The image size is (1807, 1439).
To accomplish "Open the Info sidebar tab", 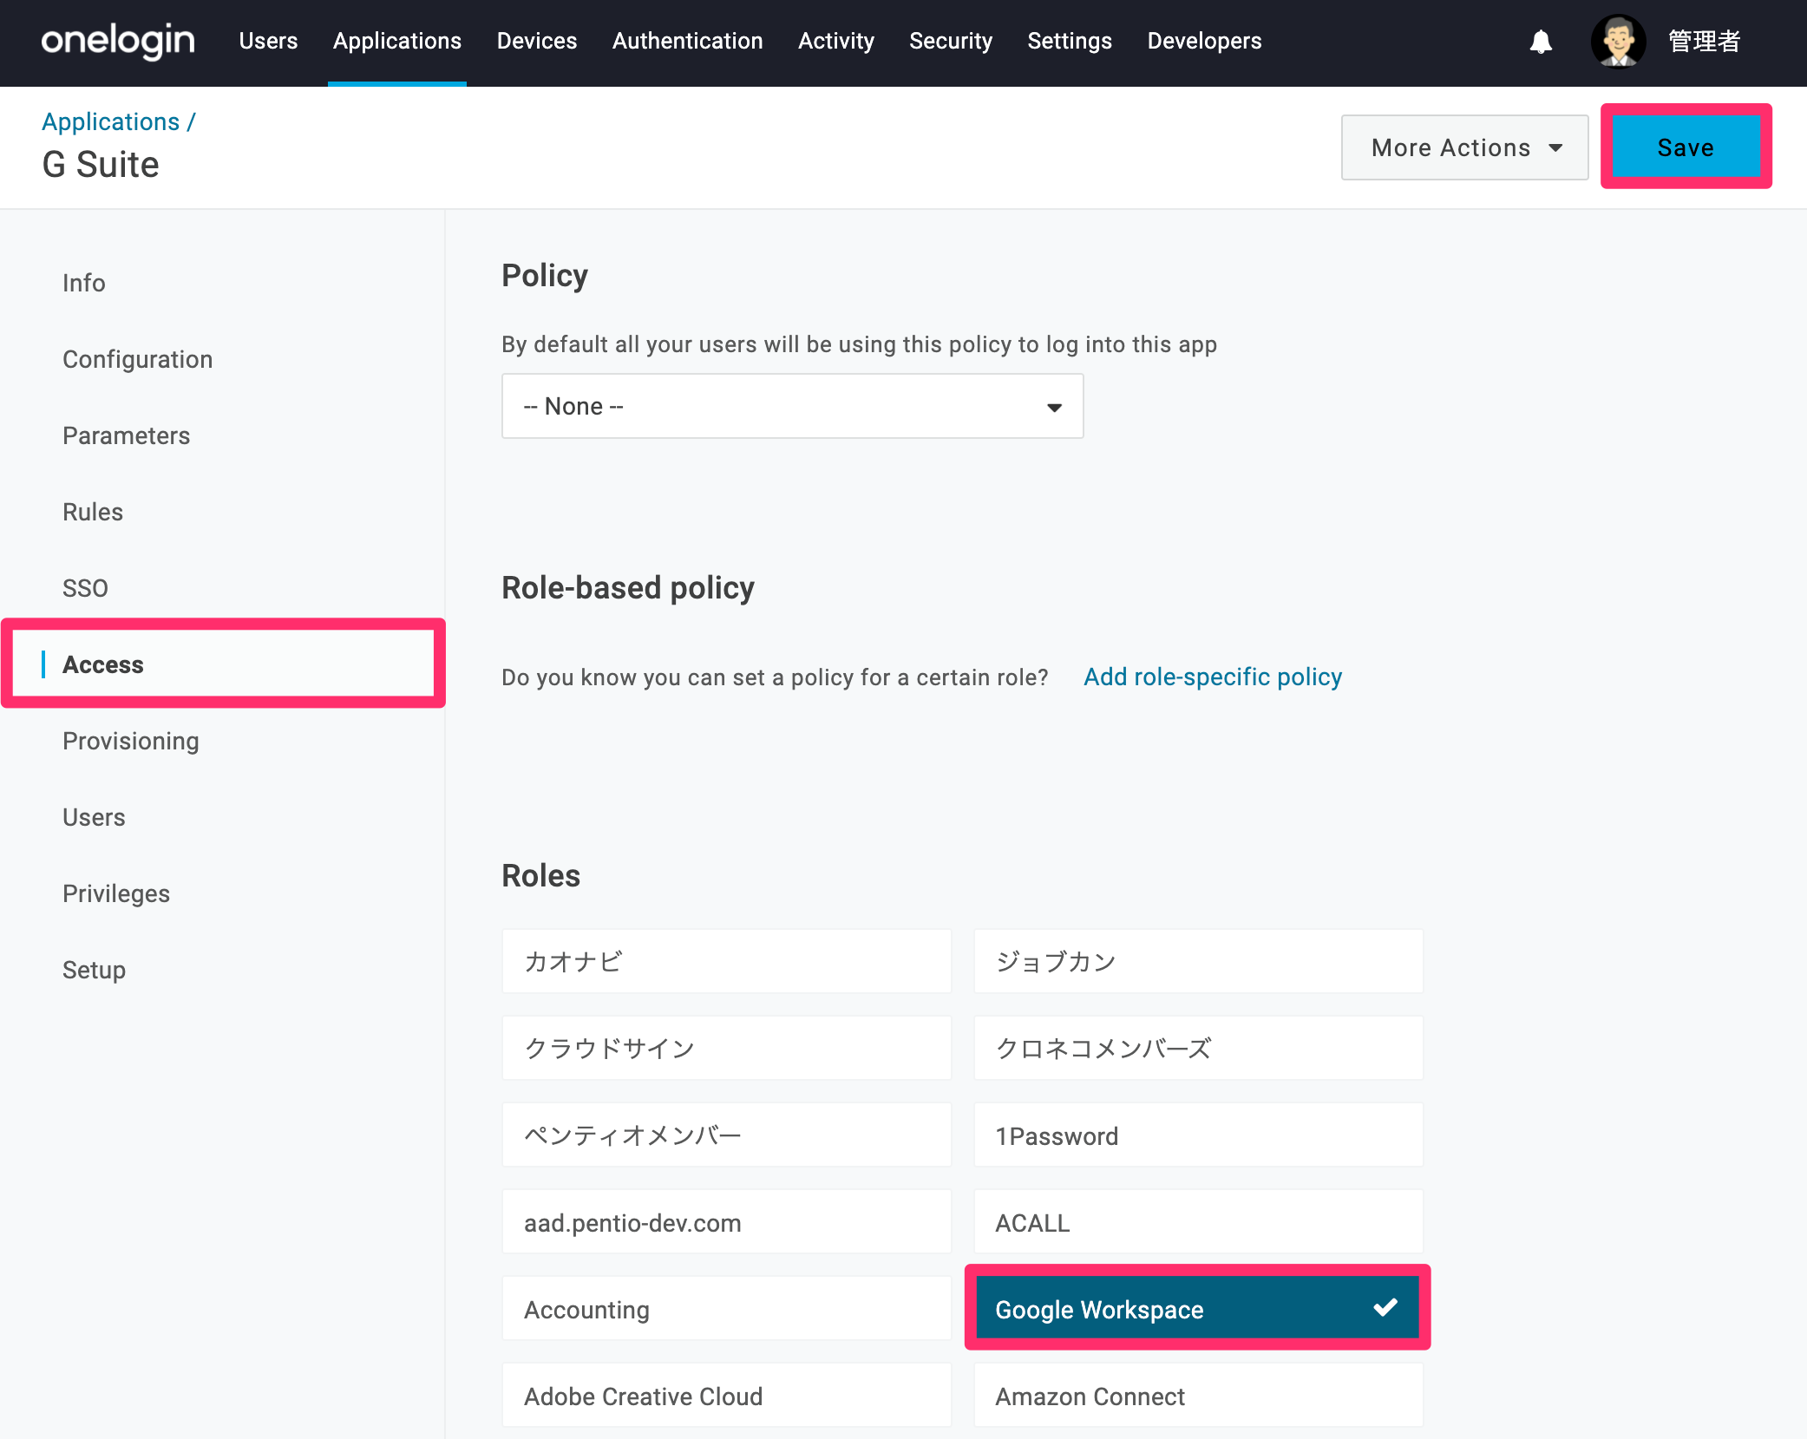I will pos(84,283).
